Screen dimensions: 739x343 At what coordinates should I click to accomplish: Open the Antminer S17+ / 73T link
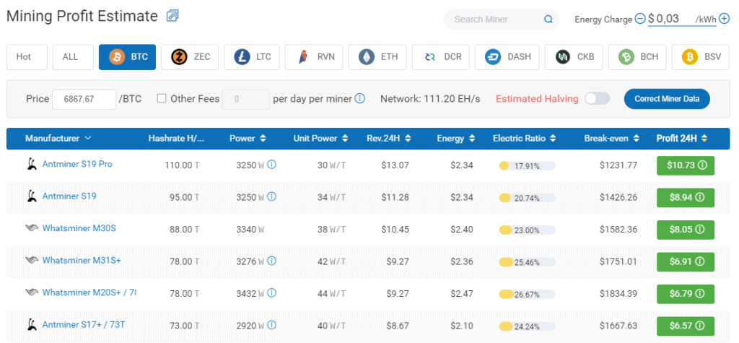tap(84, 325)
